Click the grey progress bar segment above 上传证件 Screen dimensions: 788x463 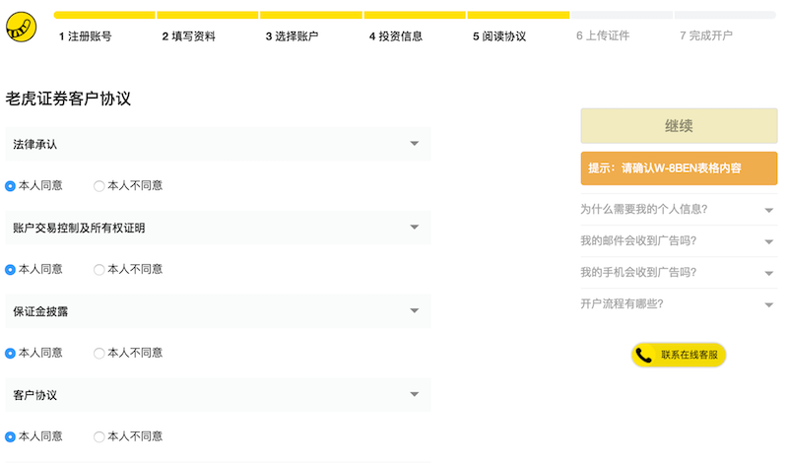click(622, 15)
